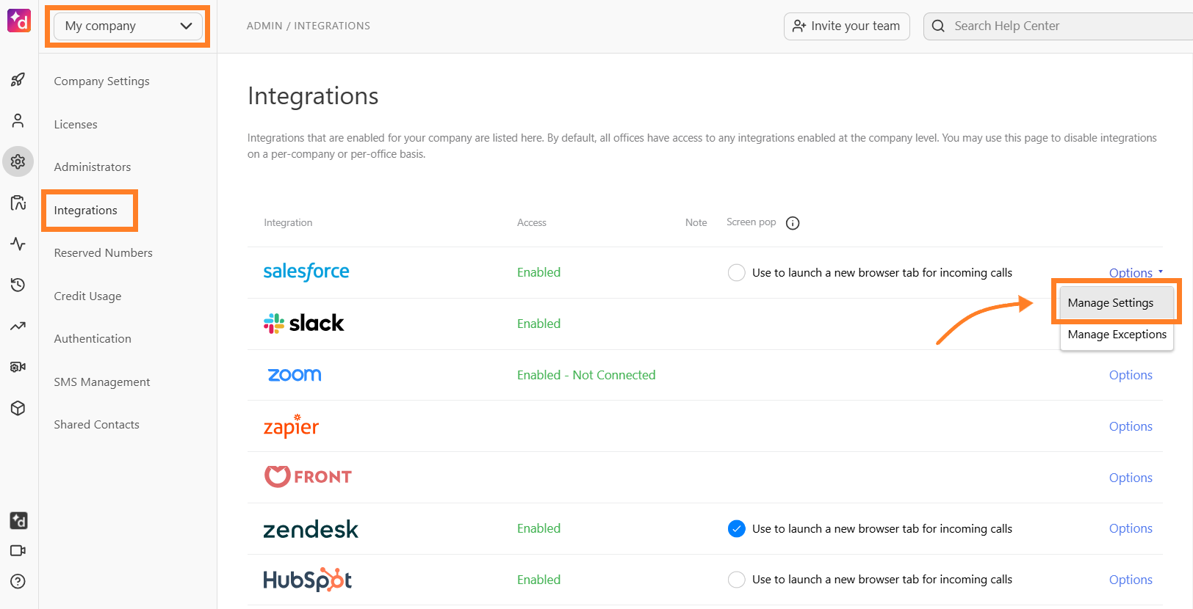Click Salesforce Enabled status text
1193x609 pixels.
[x=538, y=272]
